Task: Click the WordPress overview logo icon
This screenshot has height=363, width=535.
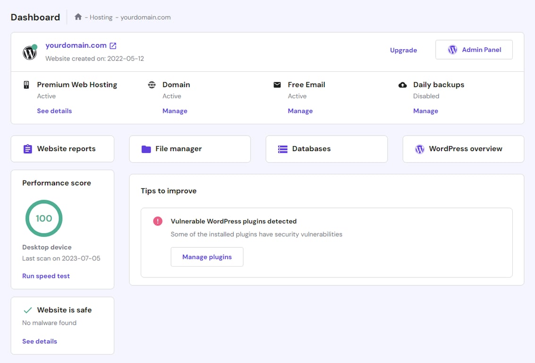Action: (420, 148)
